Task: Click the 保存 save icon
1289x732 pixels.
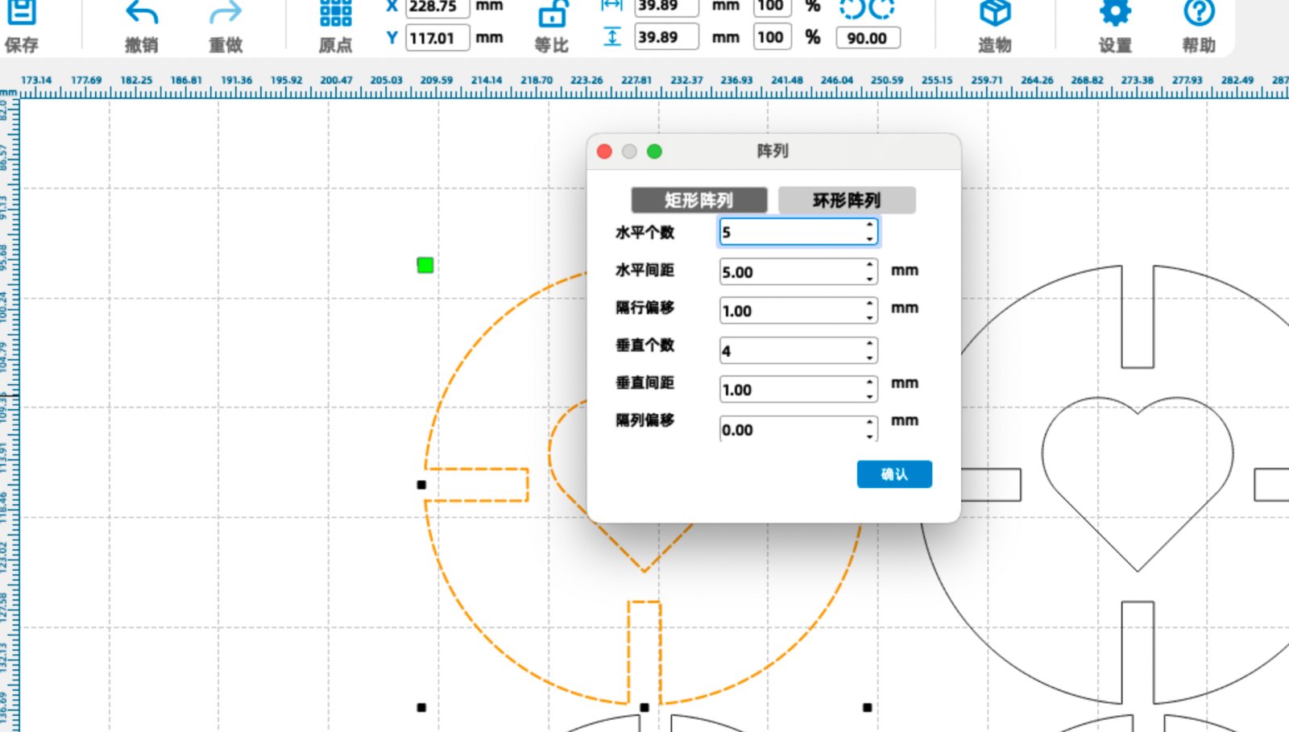Action: [22, 13]
